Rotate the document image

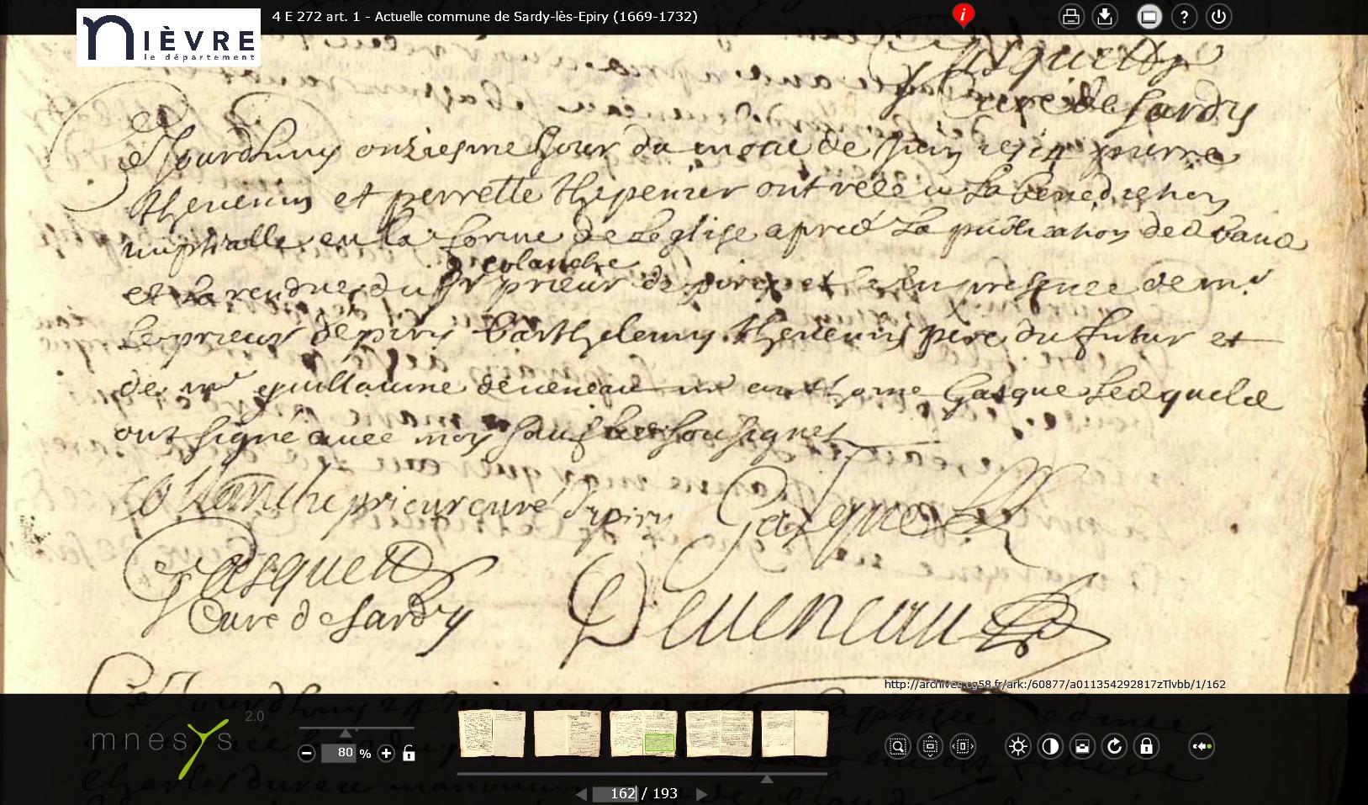pos(1114,746)
